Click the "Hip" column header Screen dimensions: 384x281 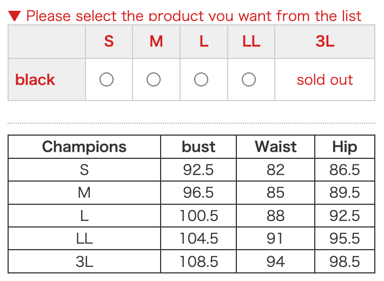click(x=345, y=146)
